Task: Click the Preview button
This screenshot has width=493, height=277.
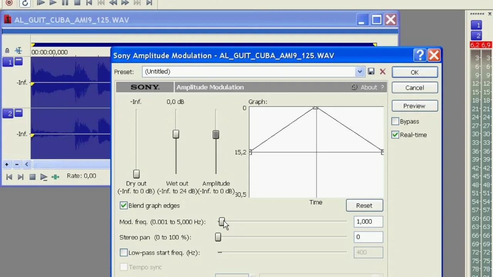Action: coord(414,106)
